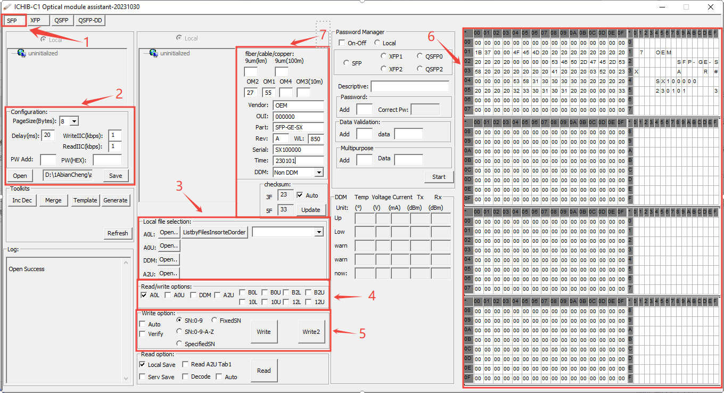The image size is (724, 393).
Task: Check the DDM box under Read/write options
Action: tap(193, 294)
